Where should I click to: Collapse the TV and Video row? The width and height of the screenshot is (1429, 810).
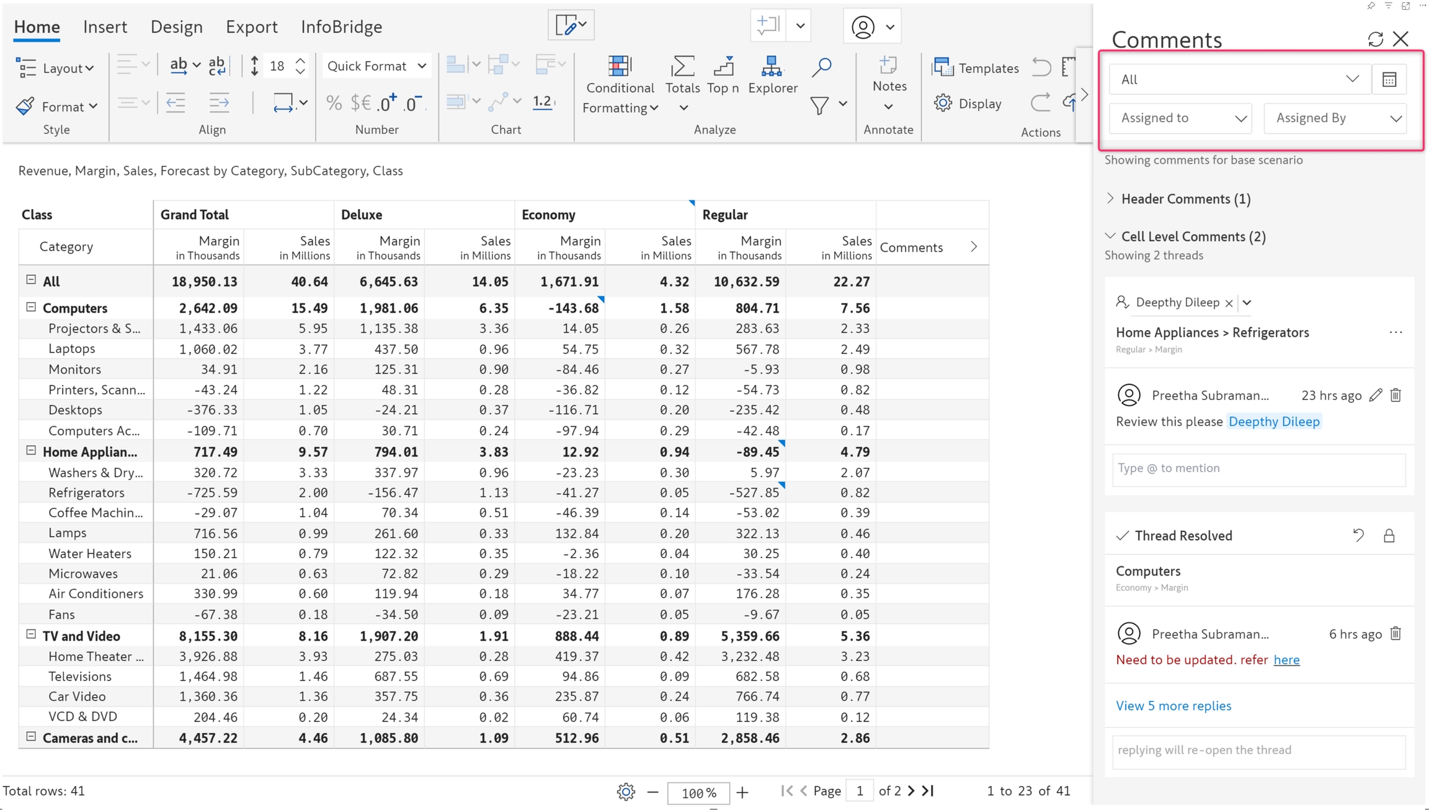(31, 634)
